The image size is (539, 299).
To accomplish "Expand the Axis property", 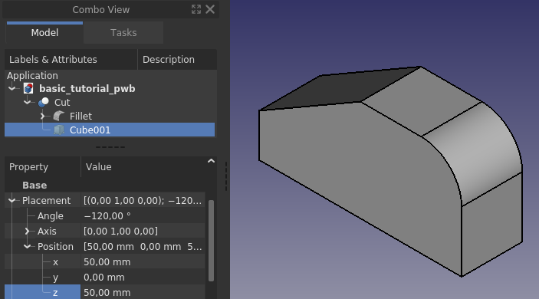I will tap(27, 232).
